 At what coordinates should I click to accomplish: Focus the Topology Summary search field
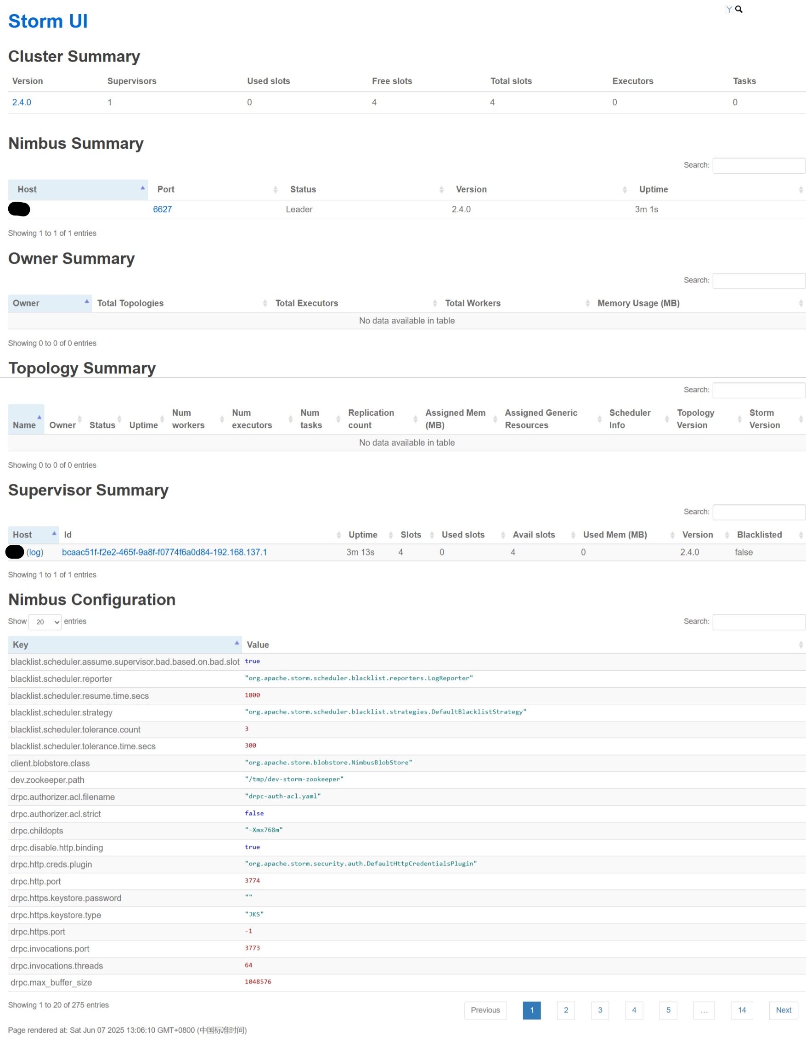click(758, 390)
